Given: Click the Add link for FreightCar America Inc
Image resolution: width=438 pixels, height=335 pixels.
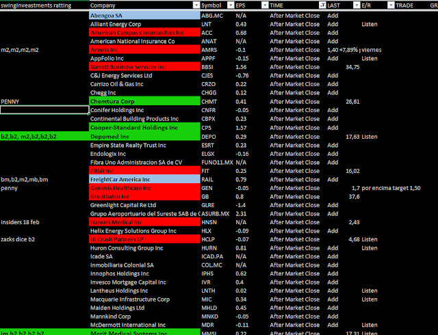Looking at the screenshot, I should pos(333,180).
